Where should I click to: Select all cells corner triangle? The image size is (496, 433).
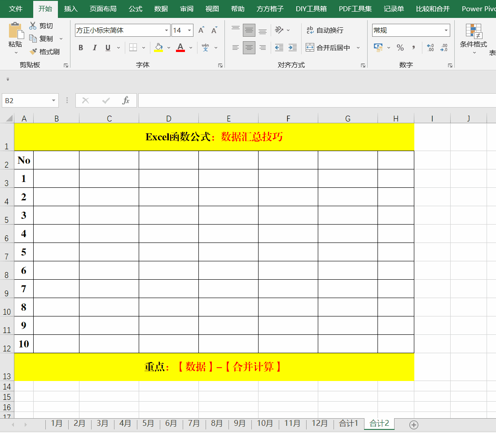pos(9,118)
